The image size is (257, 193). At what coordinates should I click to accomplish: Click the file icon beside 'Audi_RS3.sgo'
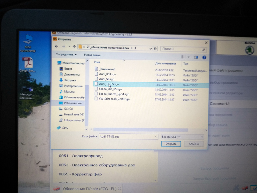pyautogui.click(x=96, y=74)
